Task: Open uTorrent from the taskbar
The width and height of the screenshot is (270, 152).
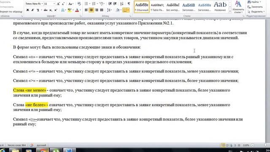Action: click(56, 150)
